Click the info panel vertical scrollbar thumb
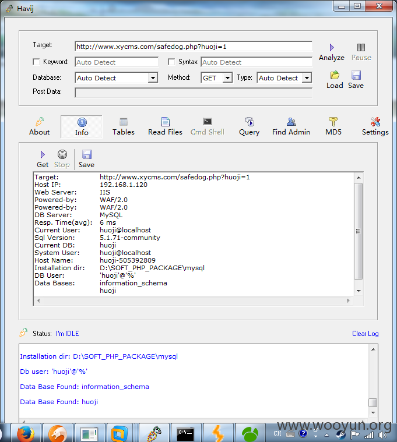This screenshot has height=442, width=397. click(x=359, y=231)
